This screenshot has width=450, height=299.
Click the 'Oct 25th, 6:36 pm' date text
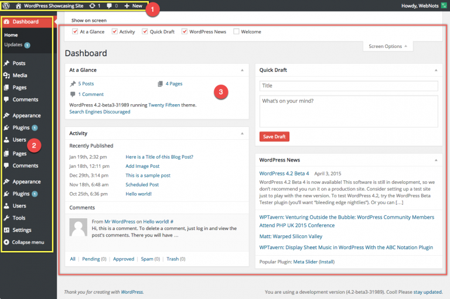[88, 194]
